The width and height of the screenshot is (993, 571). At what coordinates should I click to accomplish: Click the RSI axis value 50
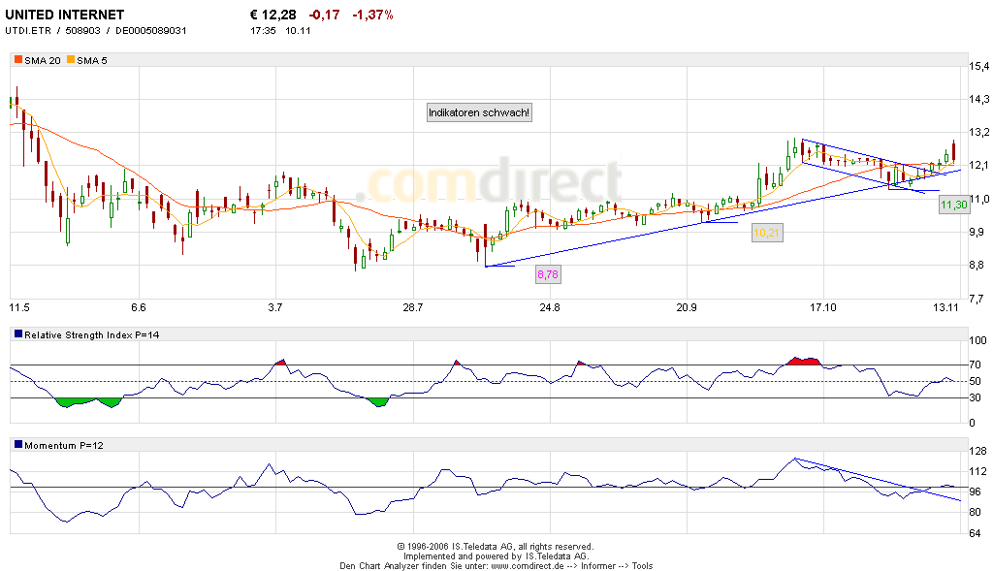tap(976, 381)
